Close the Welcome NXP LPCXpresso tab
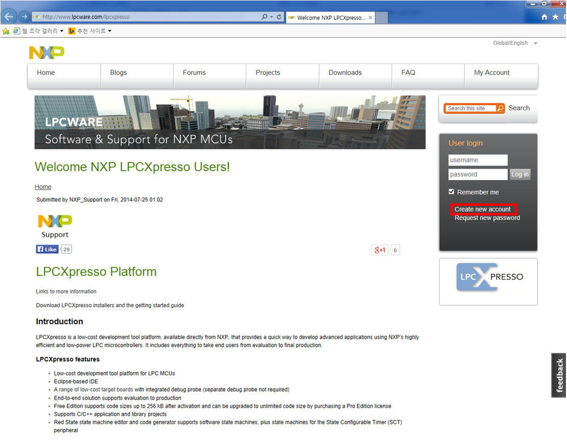 coord(370,17)
